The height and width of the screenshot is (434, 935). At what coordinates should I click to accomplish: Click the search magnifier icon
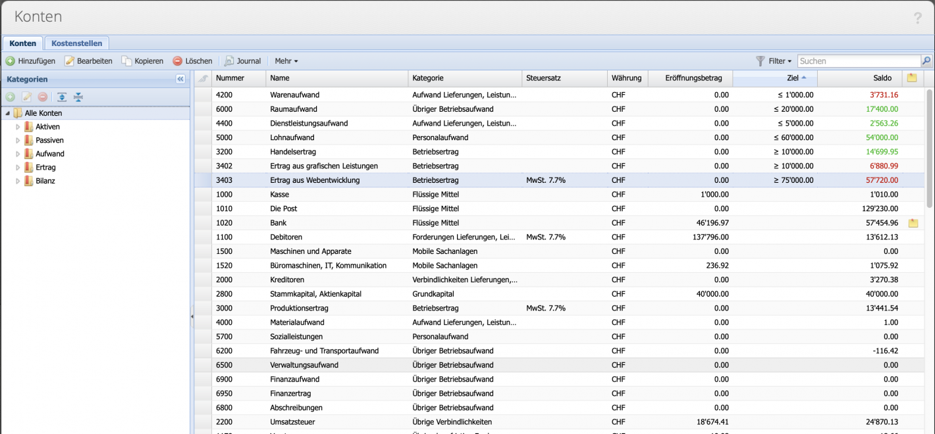pyautogui.click(x=926, y=60)
